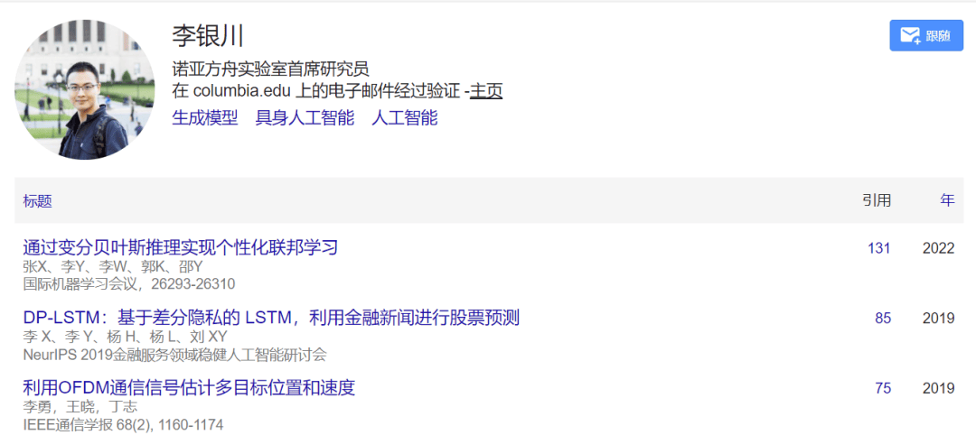Image resolution: width=976 pixels, height=435 pixels.
Task: Click the envelope icon on the follow button
Action: coord(911,36)
